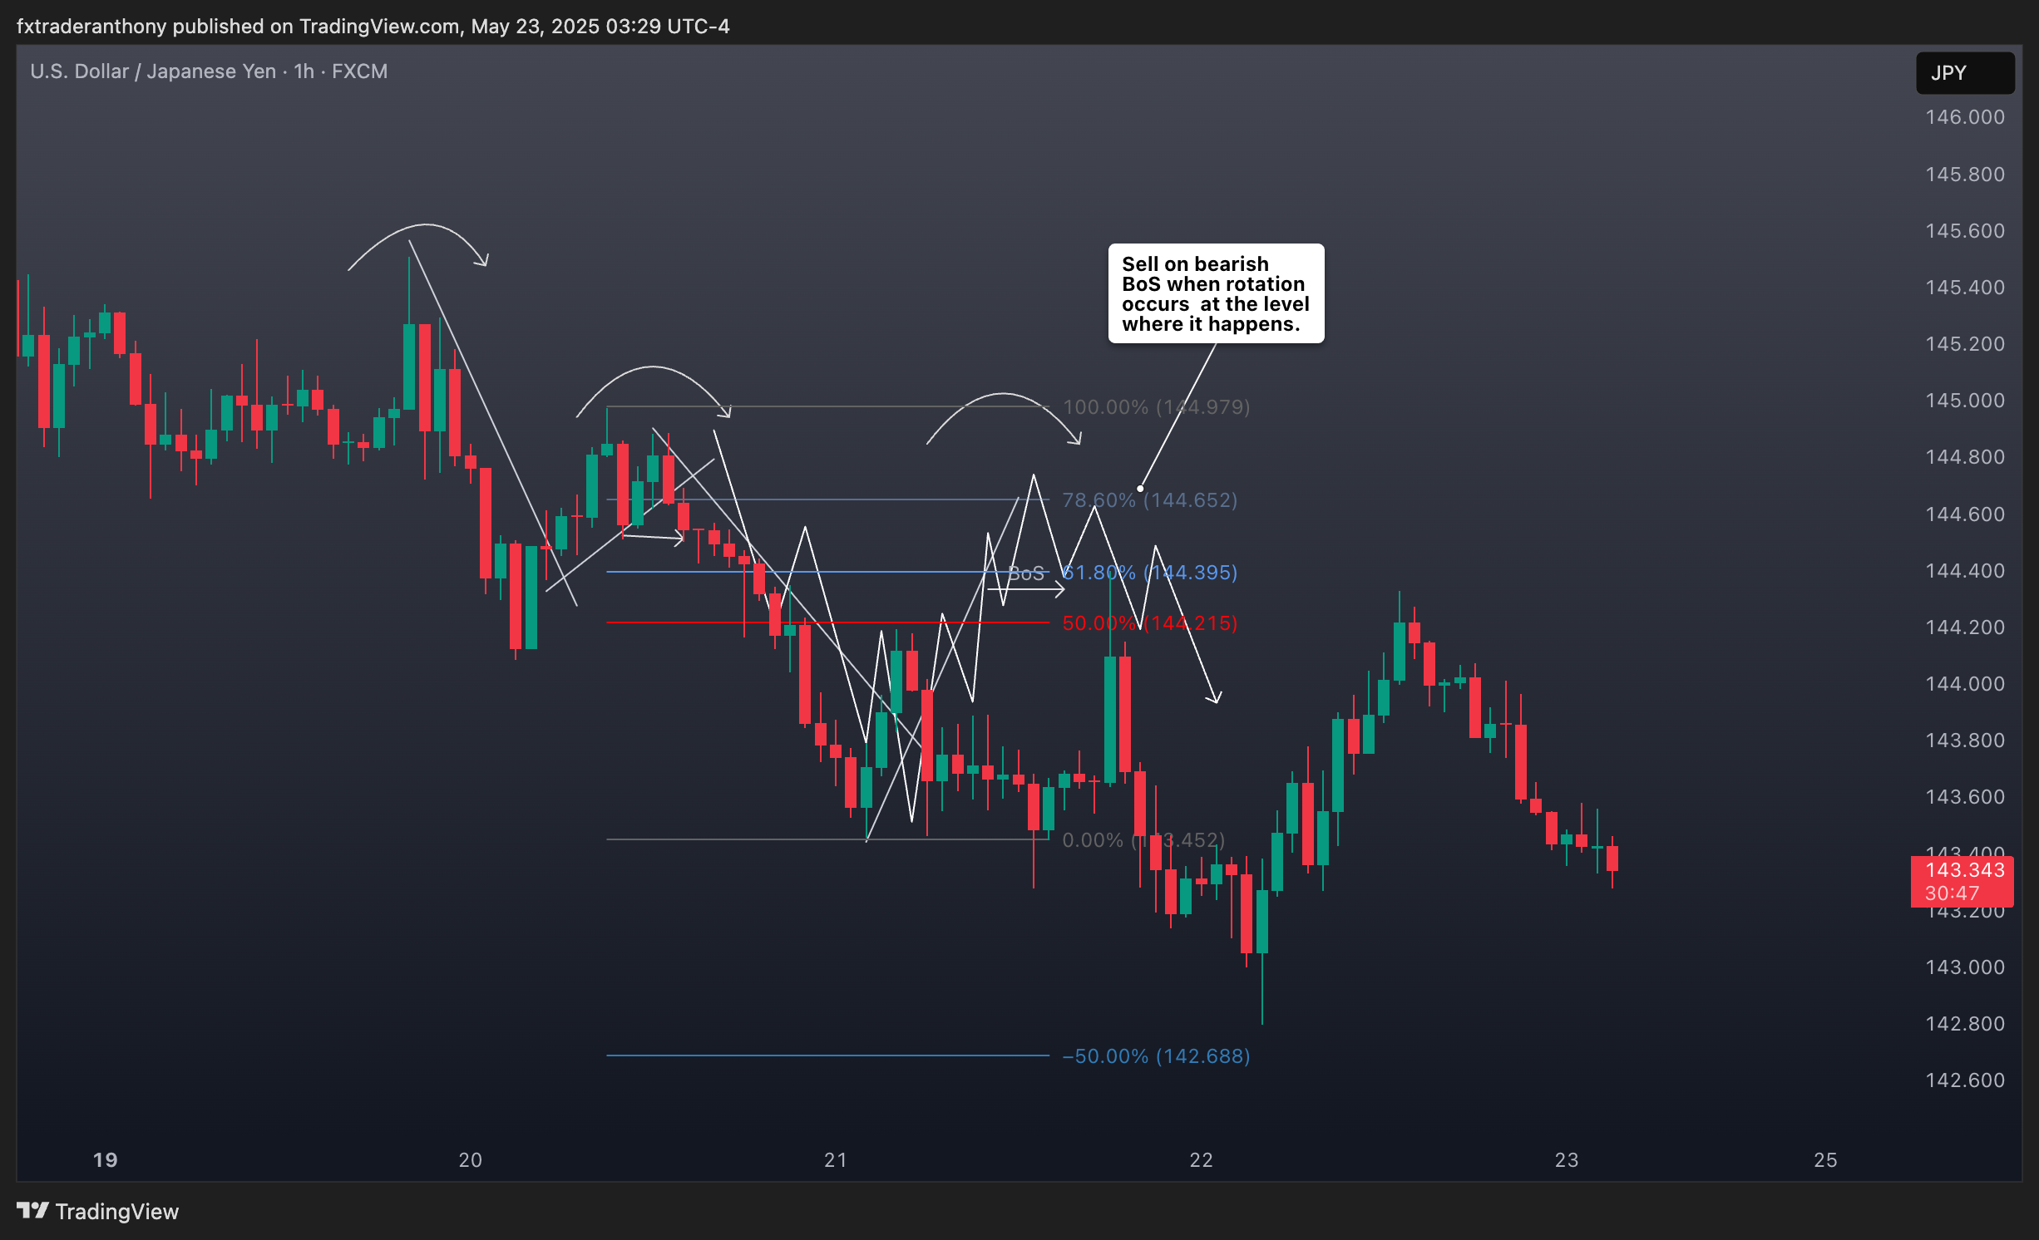
Task: Click date label 21 on time axis
Action: tap(836, 1160)
